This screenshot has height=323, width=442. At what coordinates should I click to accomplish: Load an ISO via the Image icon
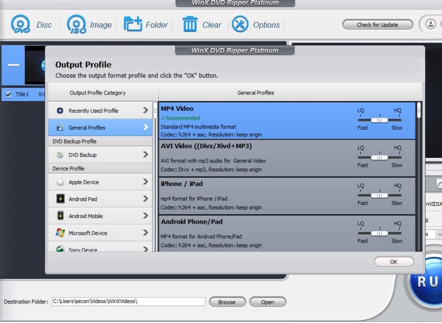76,24
